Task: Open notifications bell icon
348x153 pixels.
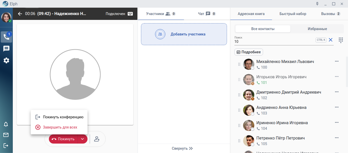Action: [x=6, y=124]
